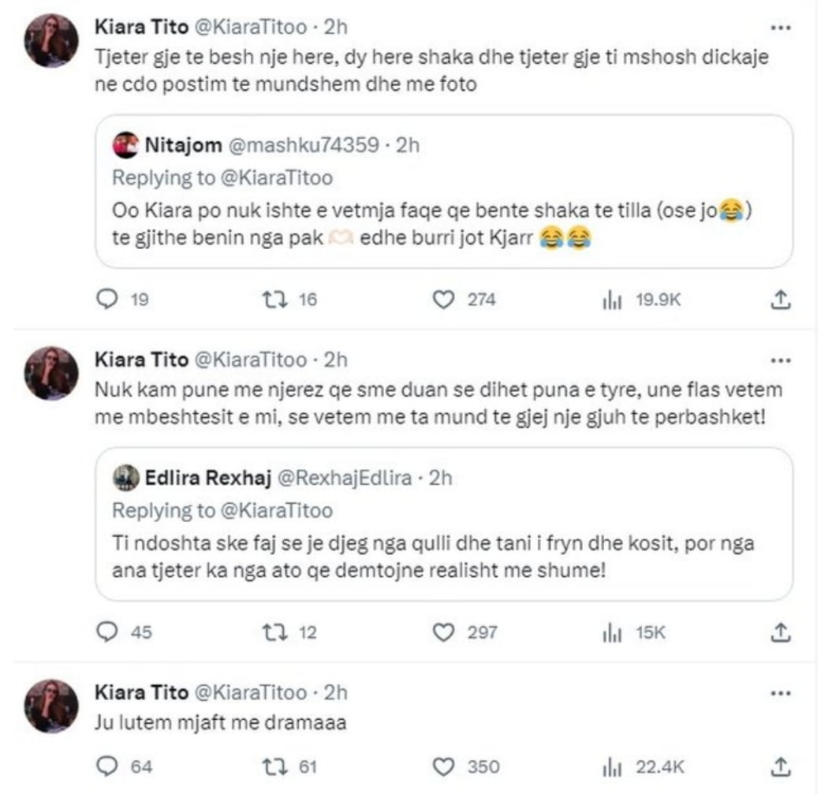Open the @mashku74359 handle in quoted tweet
The image size is (821, 794).
pyautogui.click(x=304, y=146)
